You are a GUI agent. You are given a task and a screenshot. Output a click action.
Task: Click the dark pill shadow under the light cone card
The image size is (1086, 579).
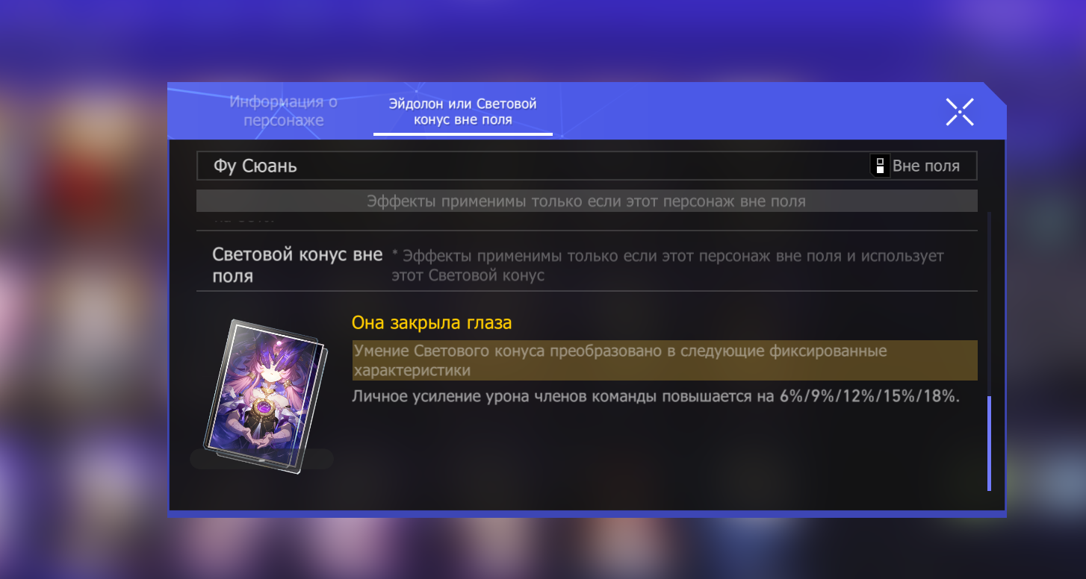261,459
